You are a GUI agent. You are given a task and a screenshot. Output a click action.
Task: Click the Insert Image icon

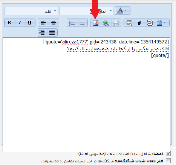pyautogui.click(x=96, y=23)
